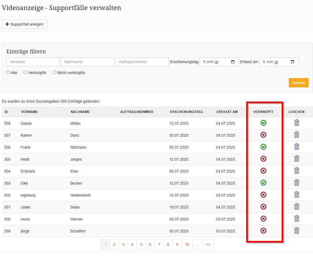Click the green linked checkmark for ID 308

263,123
